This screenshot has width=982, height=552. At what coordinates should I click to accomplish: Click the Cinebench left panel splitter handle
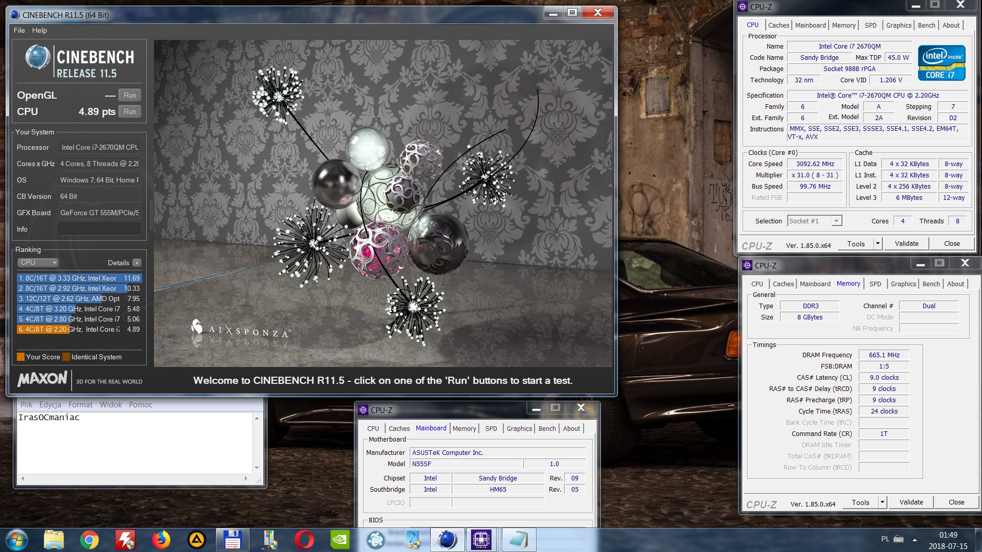151,215
